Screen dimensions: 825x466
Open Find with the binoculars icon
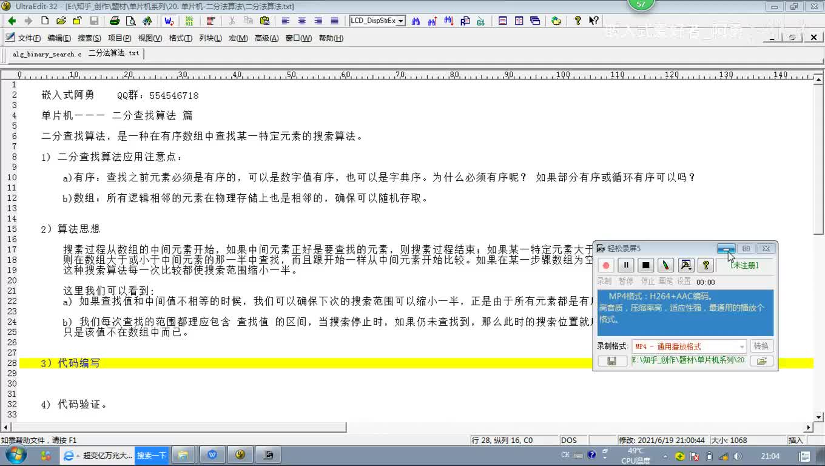point(416,21)
